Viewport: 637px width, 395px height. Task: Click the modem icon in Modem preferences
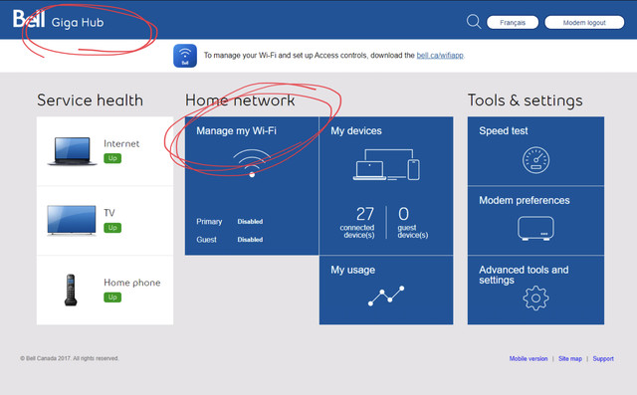[535, 228]
